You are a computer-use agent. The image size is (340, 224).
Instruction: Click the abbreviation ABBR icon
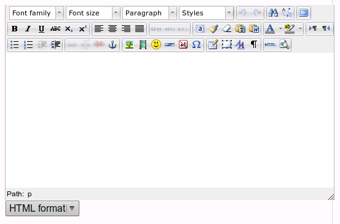[x=170, y=29]
